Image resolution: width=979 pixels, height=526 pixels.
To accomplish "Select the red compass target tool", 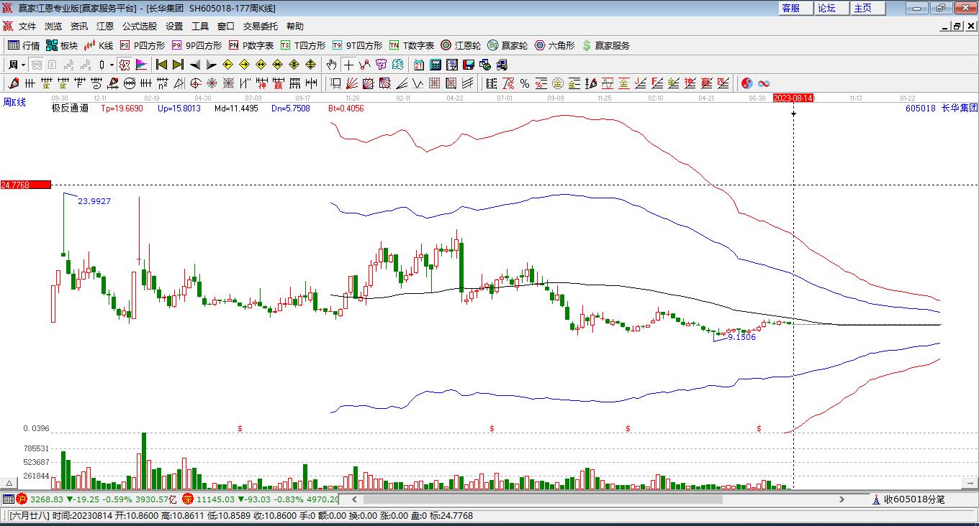I will pyautogui.click(x=195, y=83).
